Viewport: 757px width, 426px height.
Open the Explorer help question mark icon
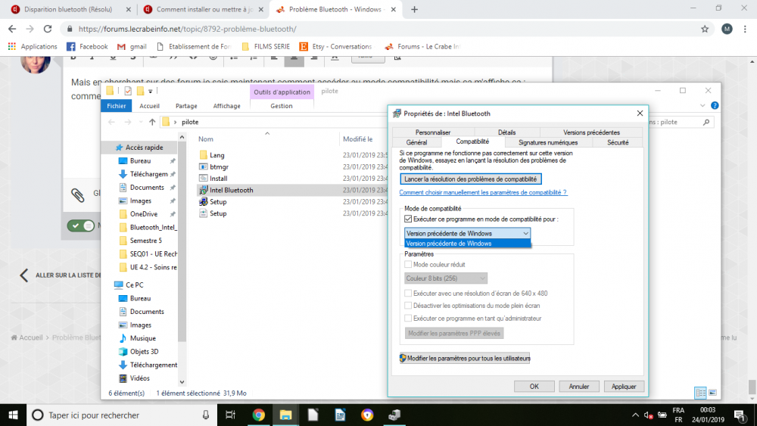tap(715, 106)
